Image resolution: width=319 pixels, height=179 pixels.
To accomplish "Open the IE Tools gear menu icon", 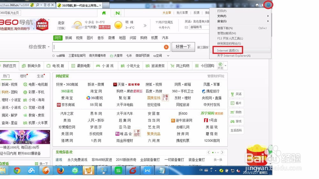I will coord(269,5).
